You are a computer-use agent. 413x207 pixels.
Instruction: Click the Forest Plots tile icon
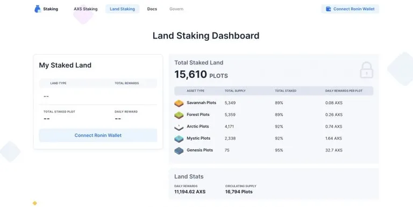pos(179,115)
